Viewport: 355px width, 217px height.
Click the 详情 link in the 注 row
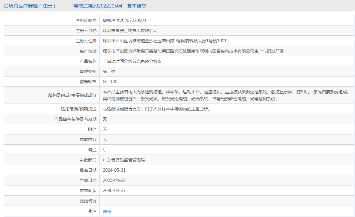coord(107,211)
